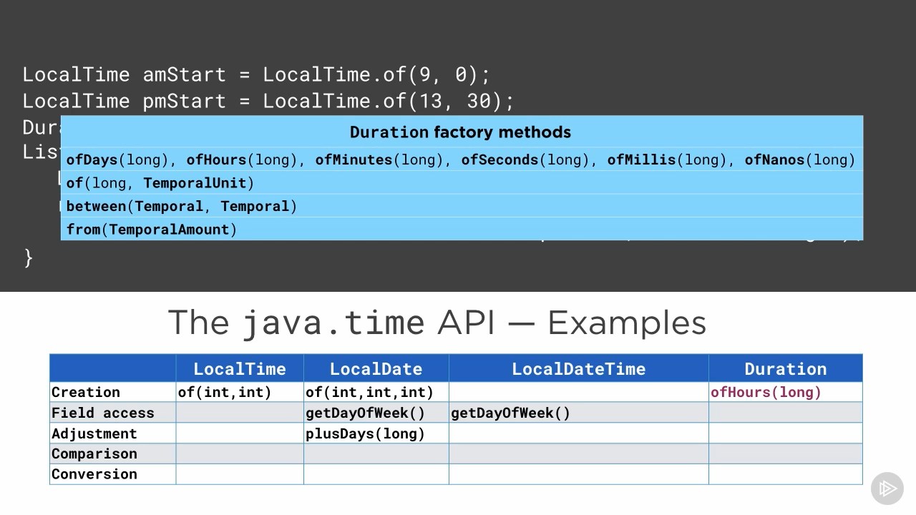Select the Comparison row label

94,453
